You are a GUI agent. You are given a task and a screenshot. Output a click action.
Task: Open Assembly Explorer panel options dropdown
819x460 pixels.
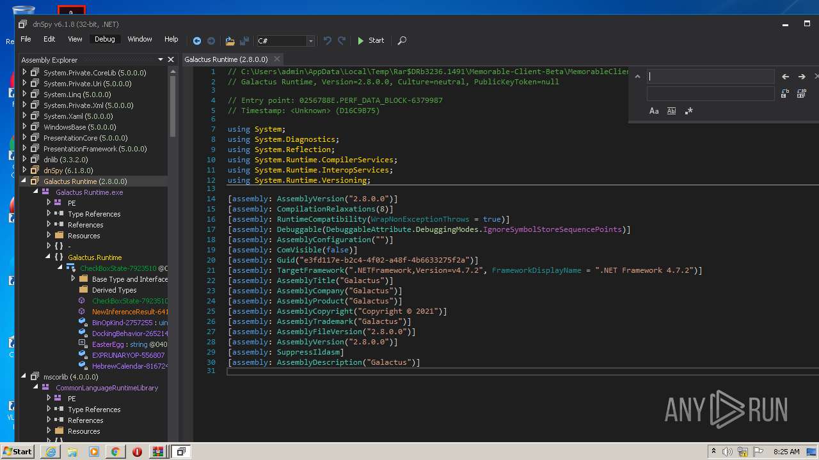pyautogui.click(x=161, y=60)
